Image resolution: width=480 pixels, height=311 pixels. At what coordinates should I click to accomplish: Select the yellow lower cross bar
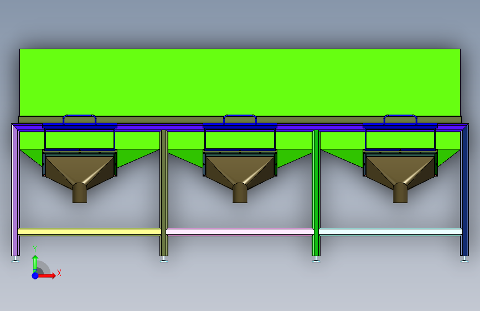coord(89,232)
